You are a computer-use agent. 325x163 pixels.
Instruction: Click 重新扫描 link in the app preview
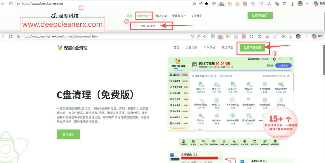[270, 66]
